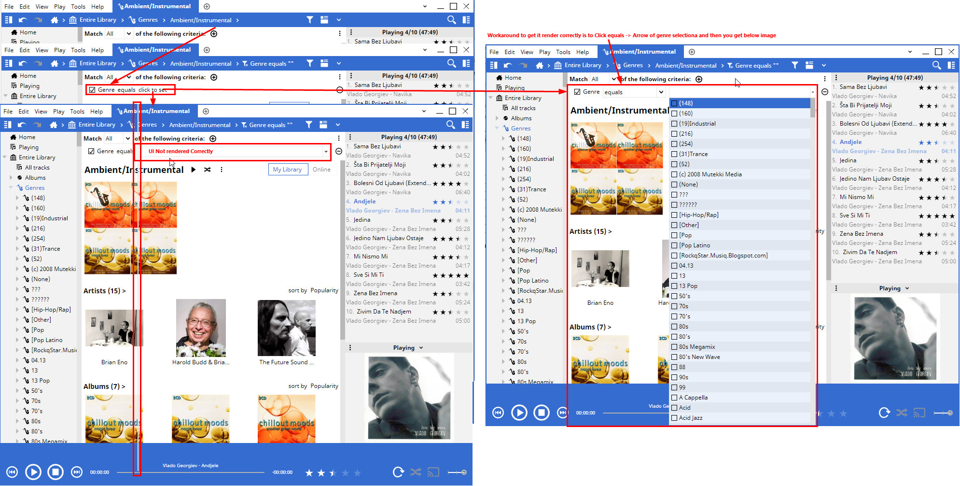Open 'sort by Popularity' beside Artists (15)
The image size is (960, 486).
[x=313, y=290]
